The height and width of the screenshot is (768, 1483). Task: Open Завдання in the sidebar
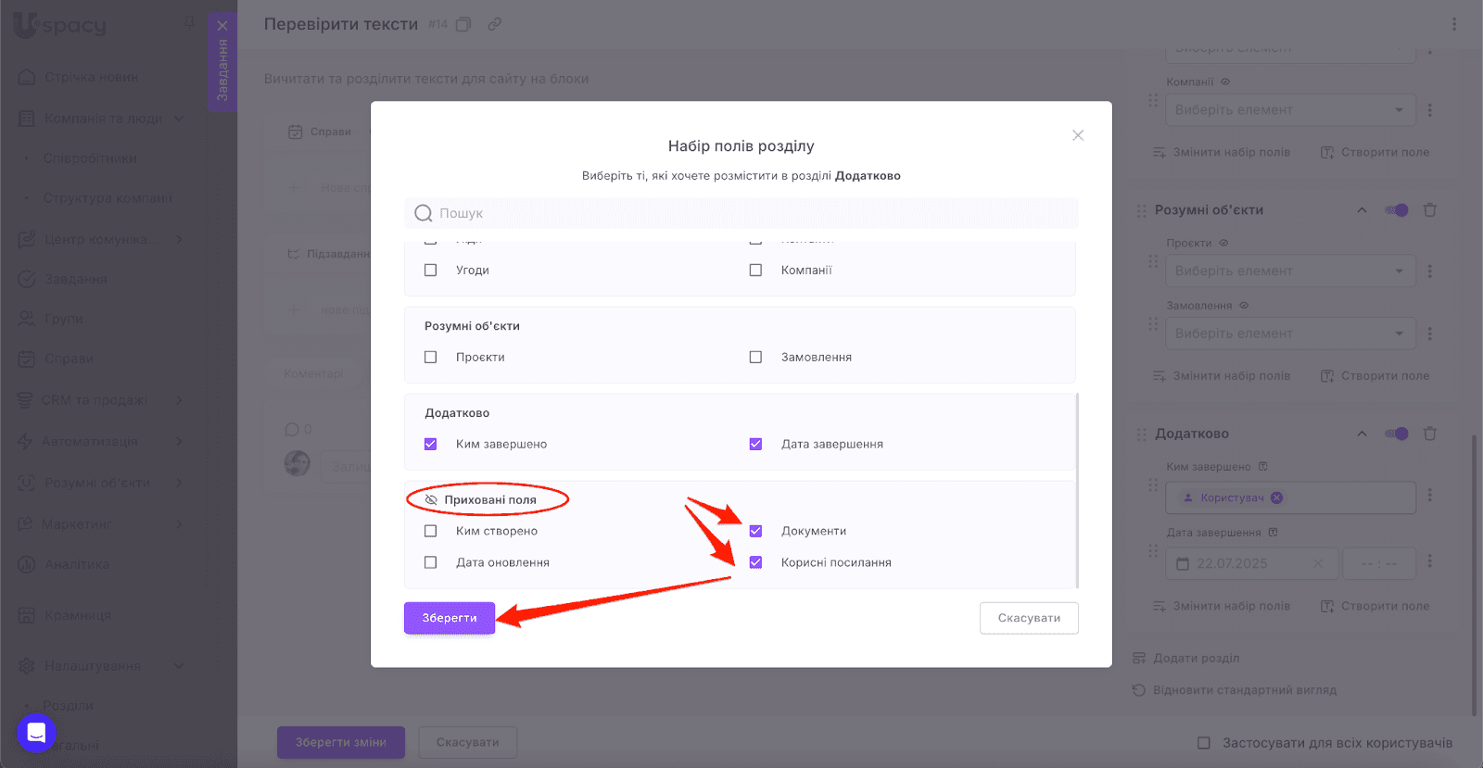point(76,279)
